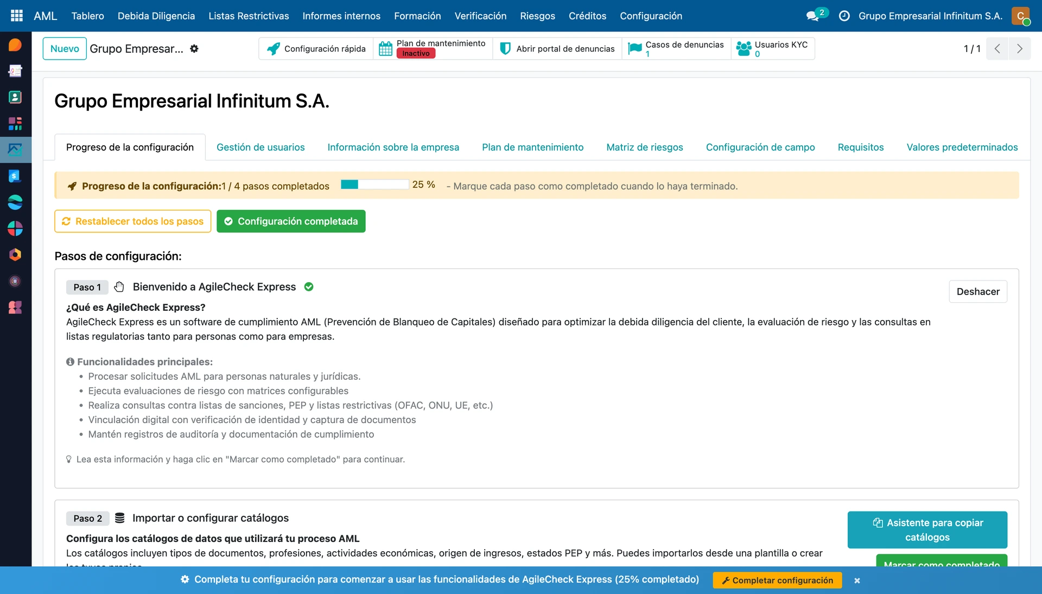Viewport: 1042px width, 594px height.
Task: Switch to Matriz de riesgos tab
Action: pos(644,147)
